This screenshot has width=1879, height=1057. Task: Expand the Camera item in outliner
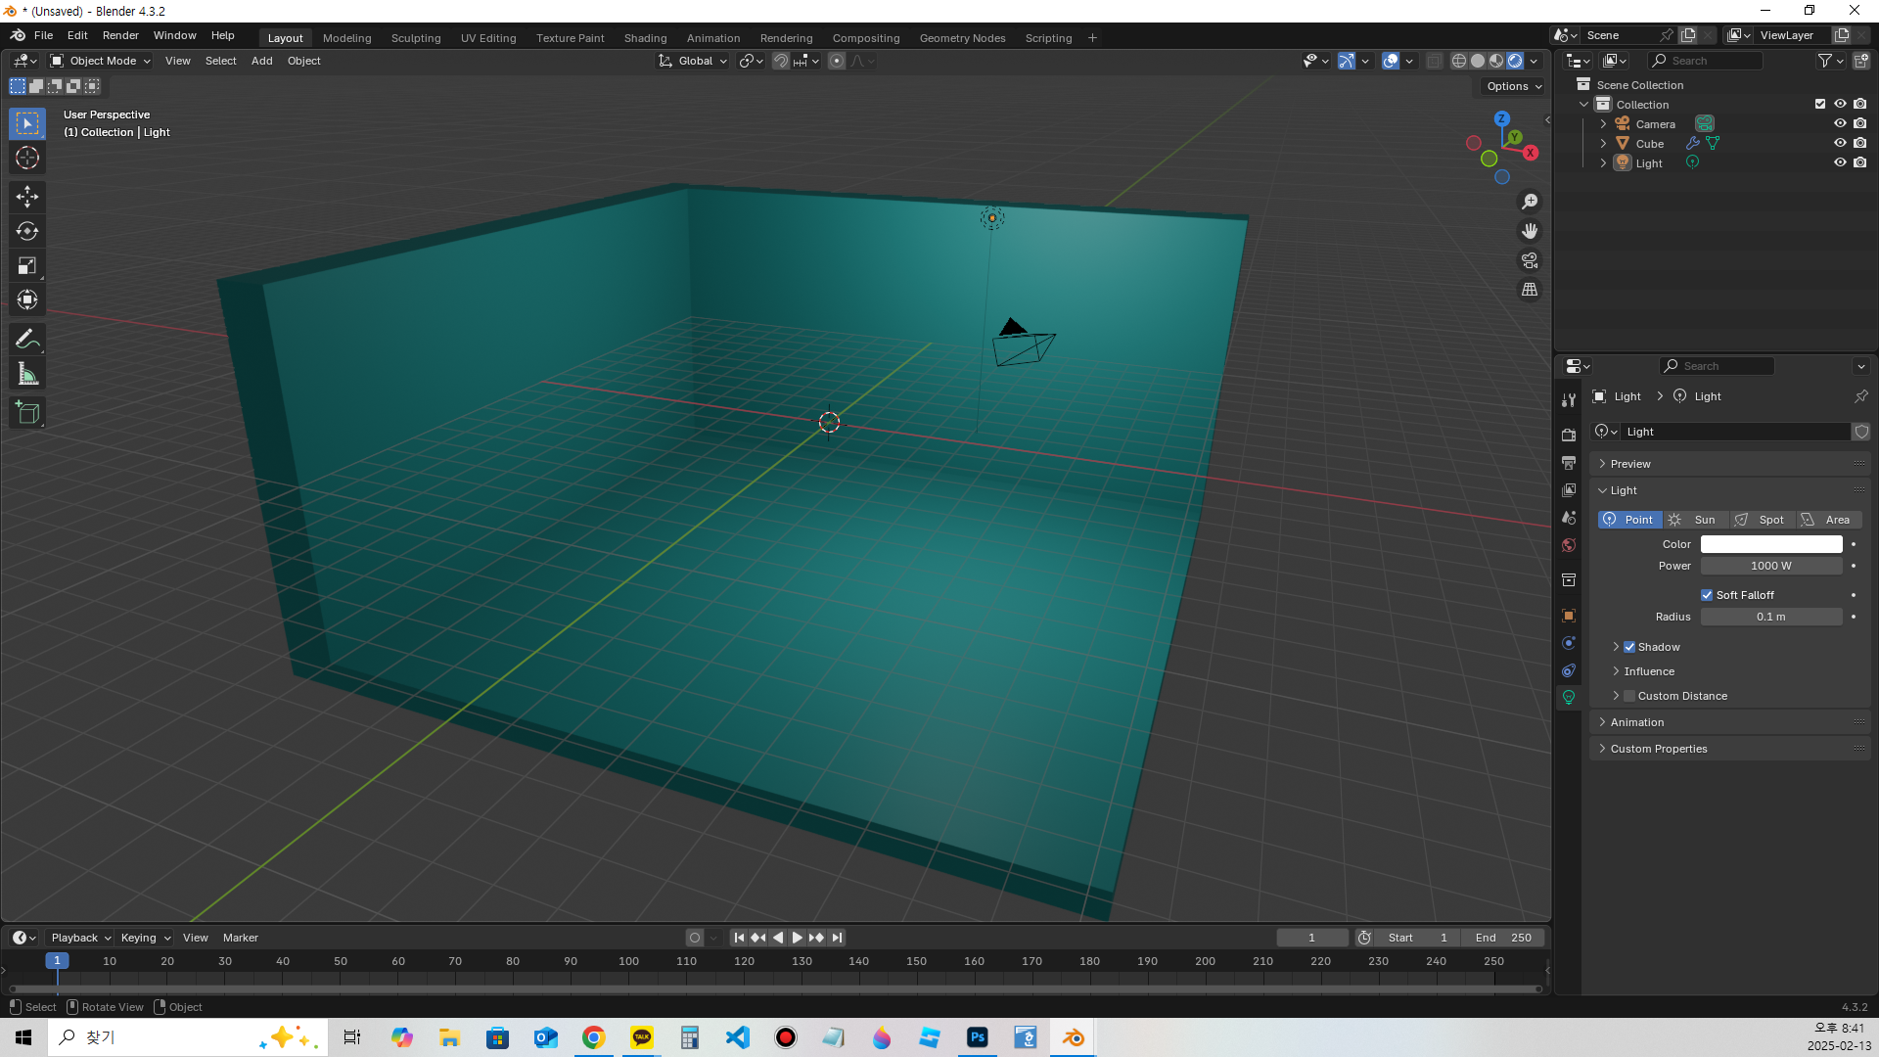pos(1603,124)
